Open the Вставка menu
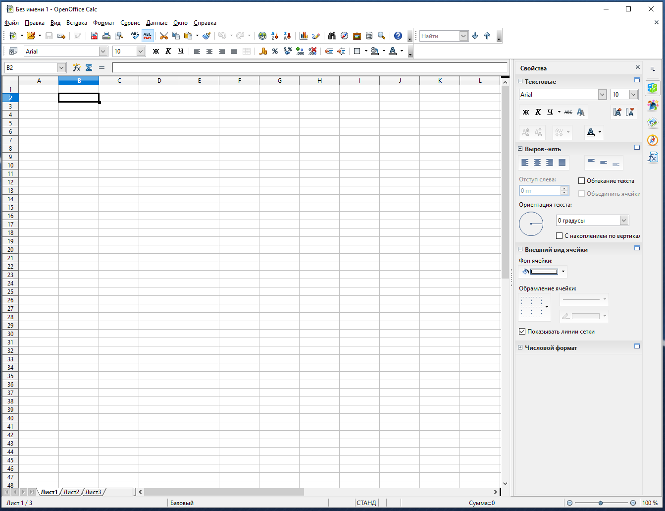Screen dimensions: 665x511 pos(77,23)
